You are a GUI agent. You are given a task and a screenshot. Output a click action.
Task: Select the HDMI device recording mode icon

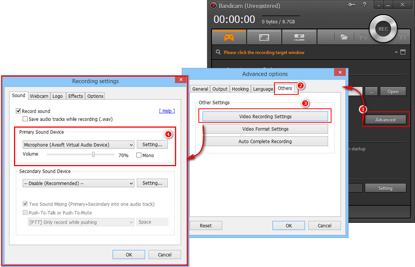point(299,37)
